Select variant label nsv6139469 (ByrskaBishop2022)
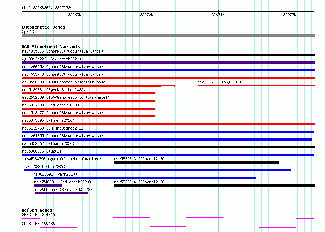This screenshot has width=325, height=232. click(x=54, y=128)
